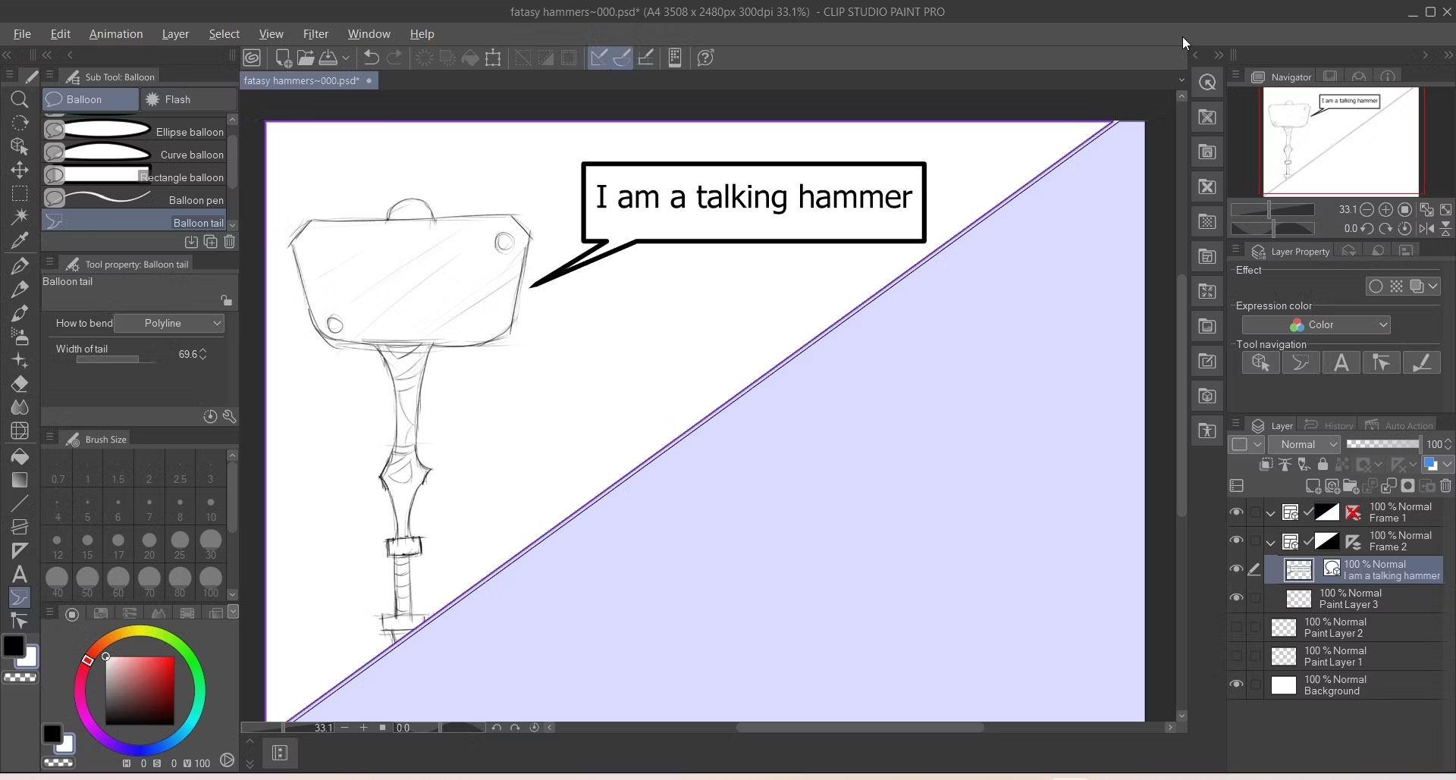Open the Filter menu
The image size is (1456, 780).
(315, 33)
